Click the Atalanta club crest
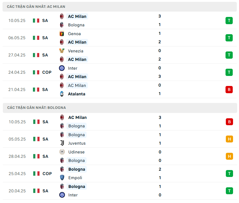Screen dimensions: 239x203 coord(62,94)
